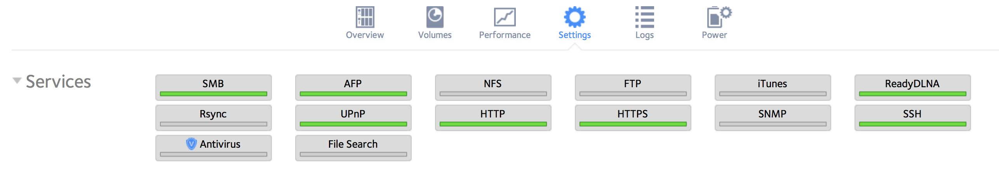The width and height of the screenshot is (999, 176).
Task: Collapse the Services section triangle
Action: pyautogui.click(x=17, y=81)
